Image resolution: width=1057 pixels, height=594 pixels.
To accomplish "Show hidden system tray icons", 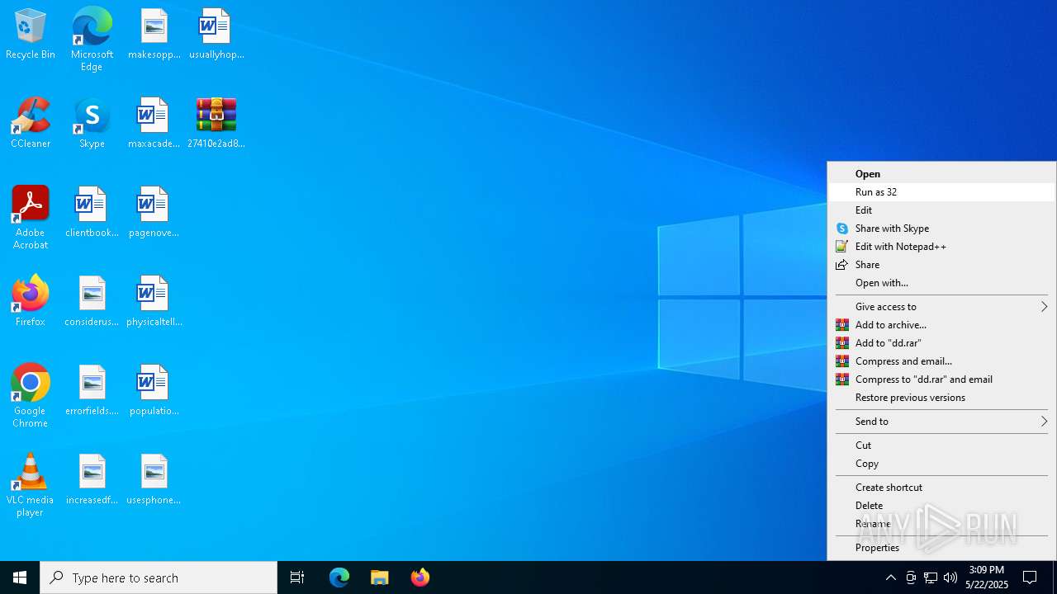I will (890, 577).
